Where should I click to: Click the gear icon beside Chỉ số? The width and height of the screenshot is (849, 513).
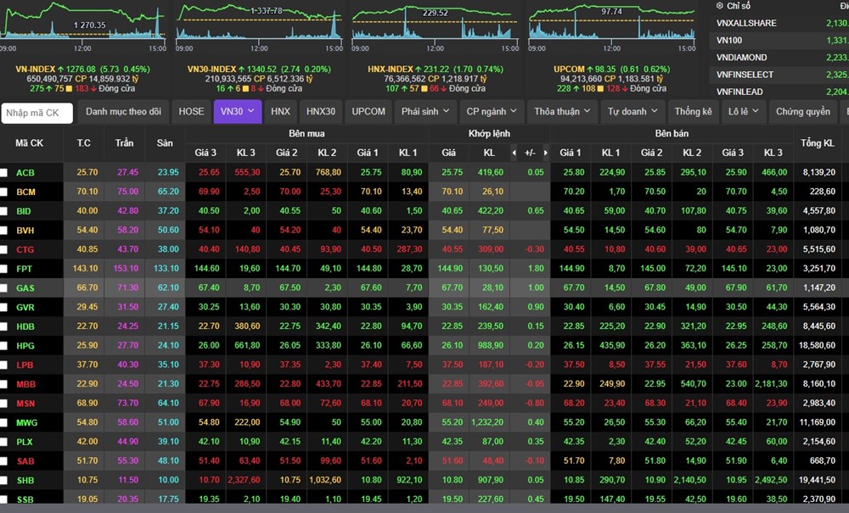(x=720, y=6)
